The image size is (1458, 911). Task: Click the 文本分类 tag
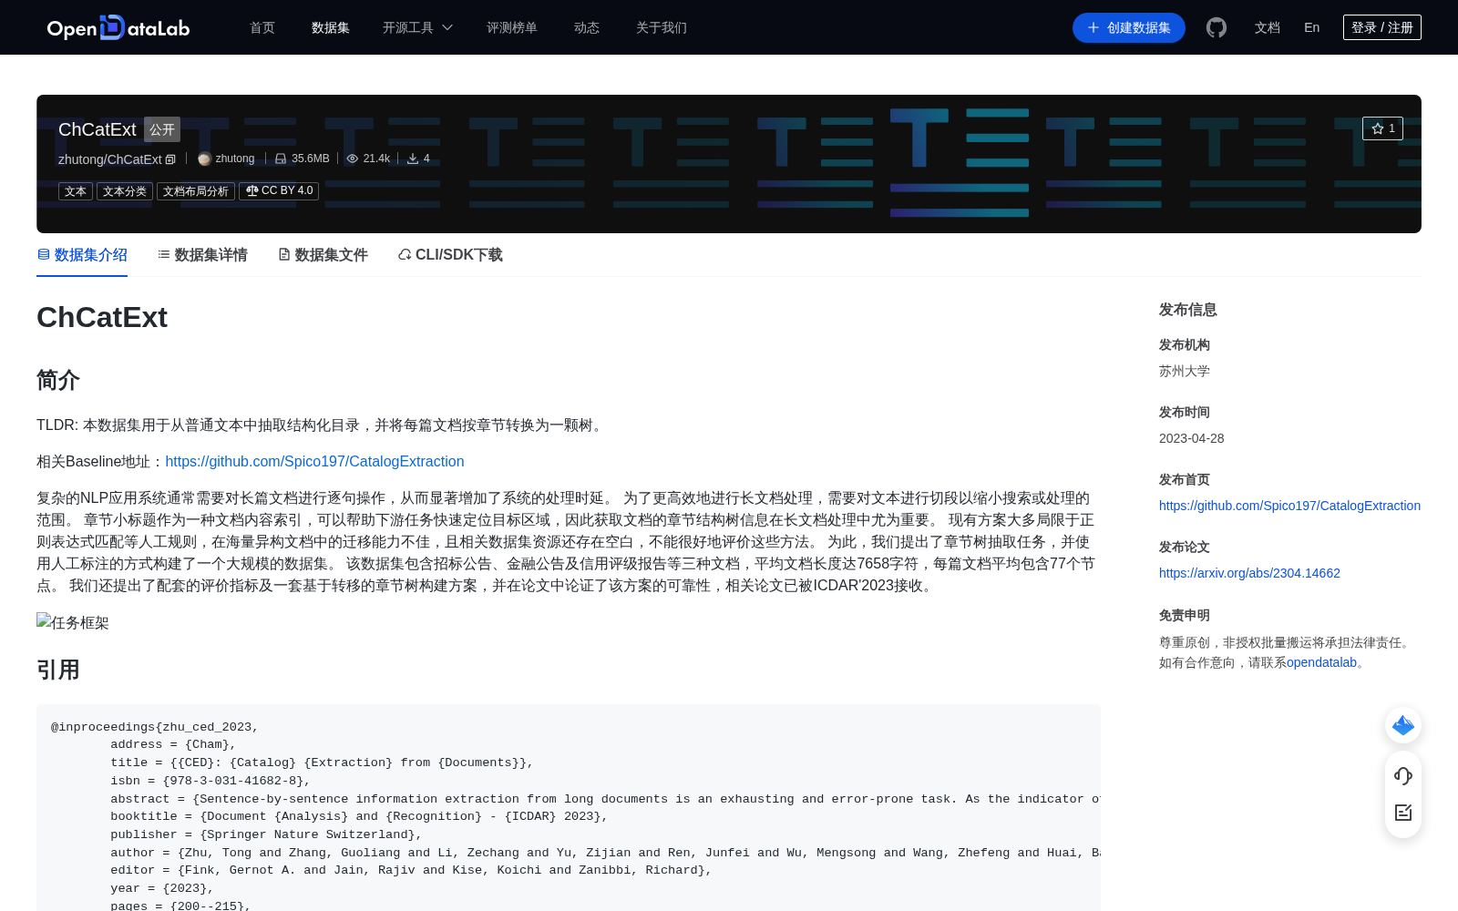125,191
